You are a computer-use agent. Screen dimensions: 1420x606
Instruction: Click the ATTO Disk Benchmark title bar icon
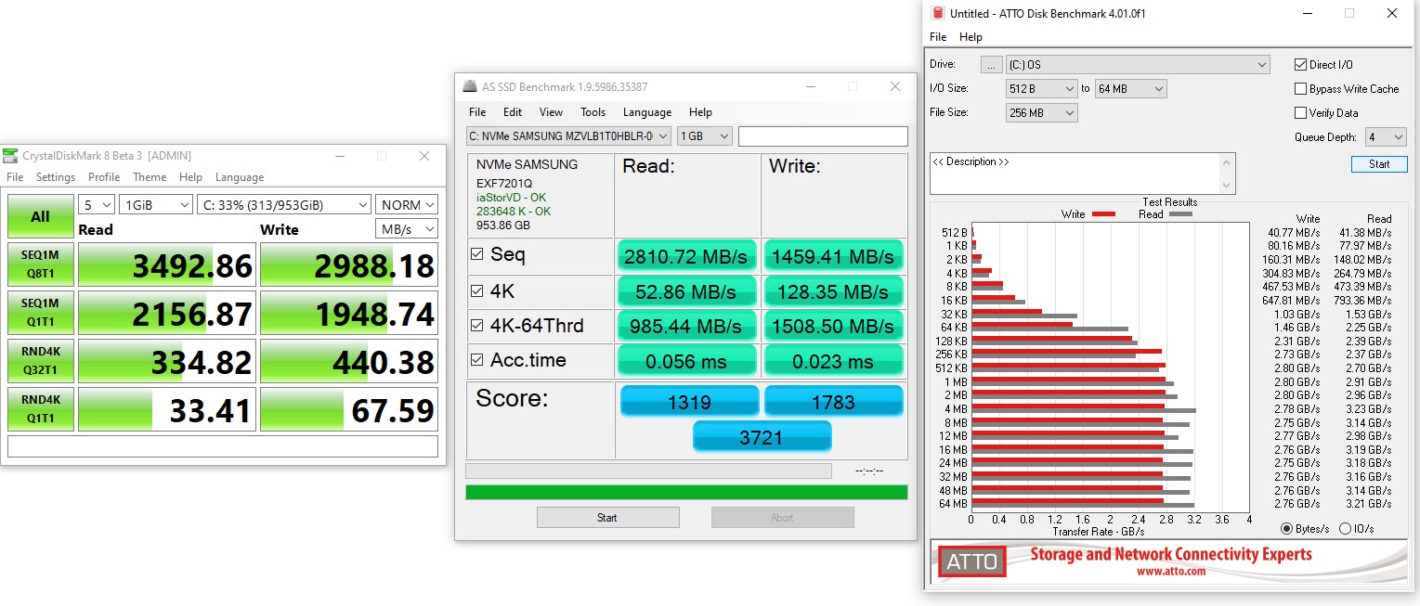coord(937,14)
